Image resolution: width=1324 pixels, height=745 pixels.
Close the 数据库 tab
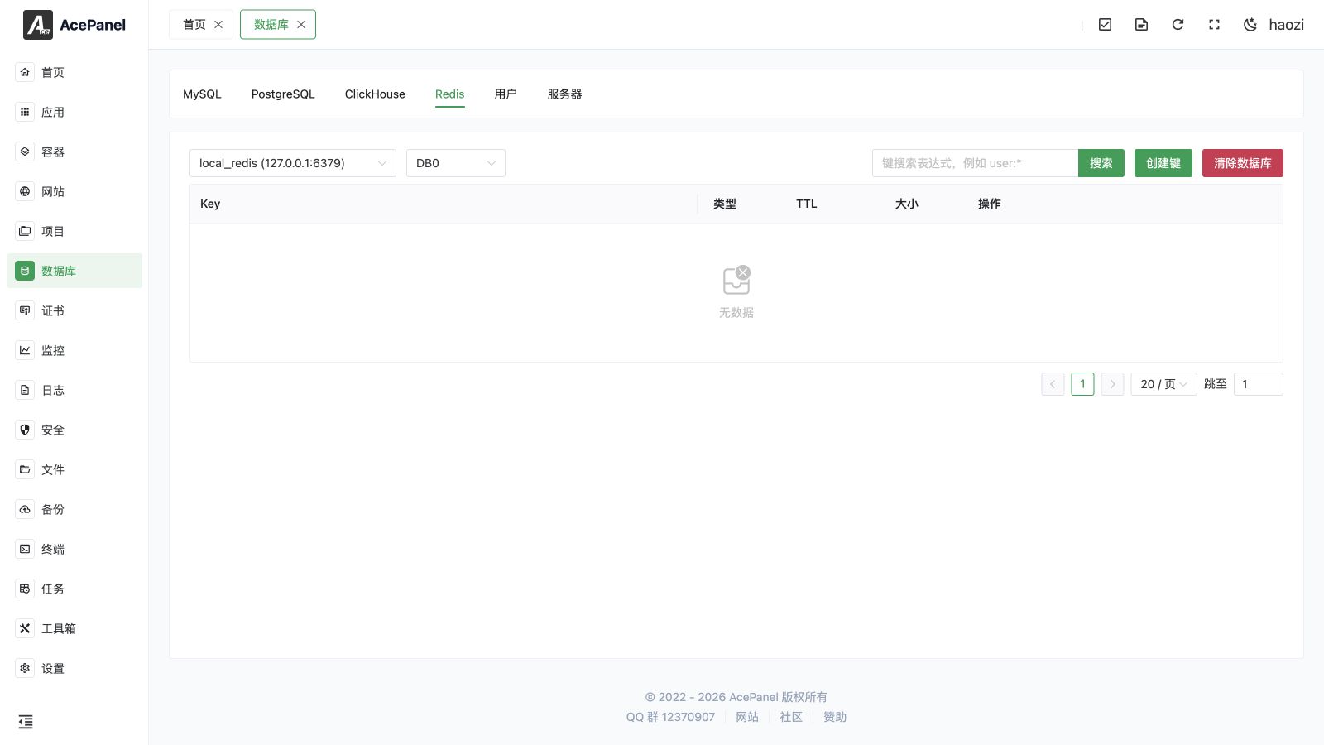[x=301, y=25]
